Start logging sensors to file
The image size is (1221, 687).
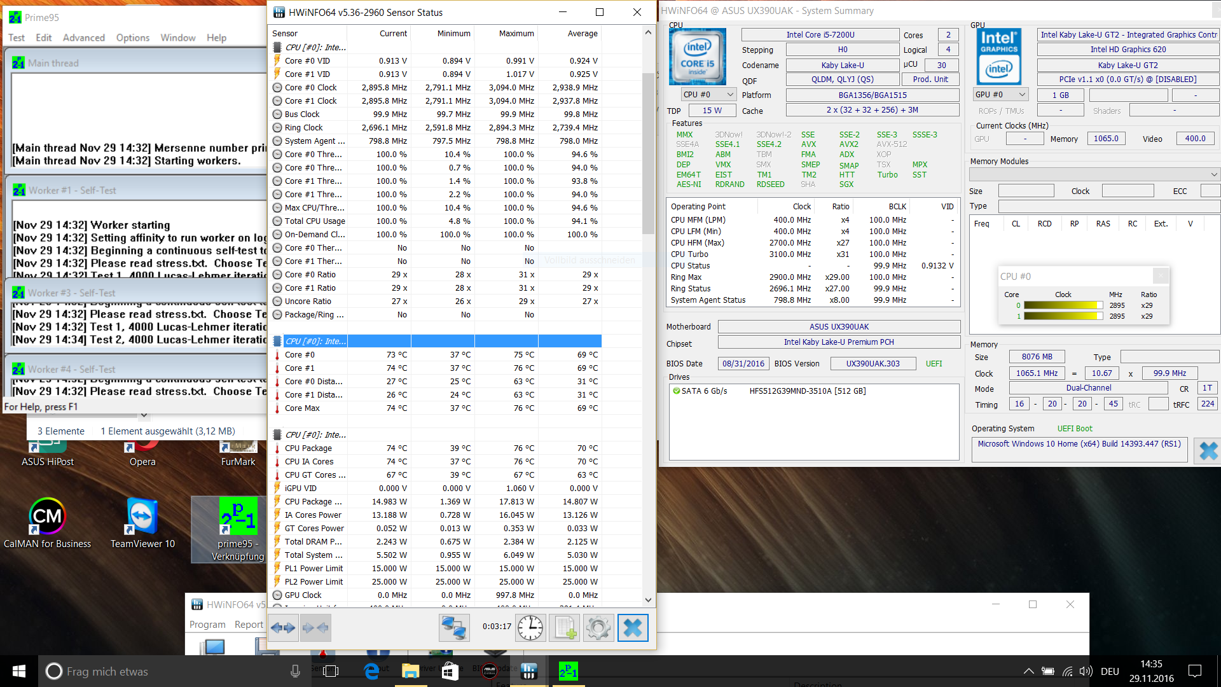pos(565,628)
